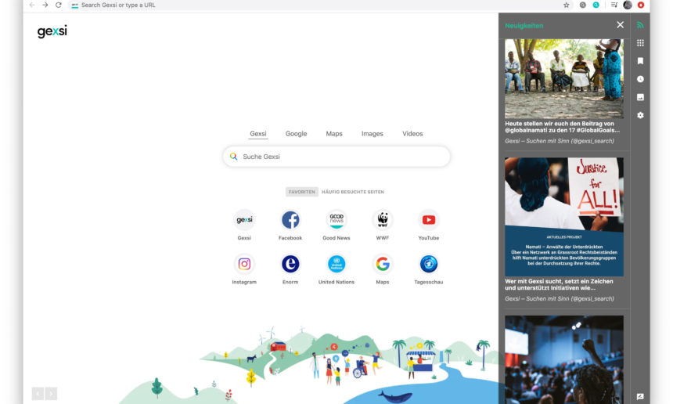
Task: Click the Neuigkeiten panel heading
Action: click(524, 26)
